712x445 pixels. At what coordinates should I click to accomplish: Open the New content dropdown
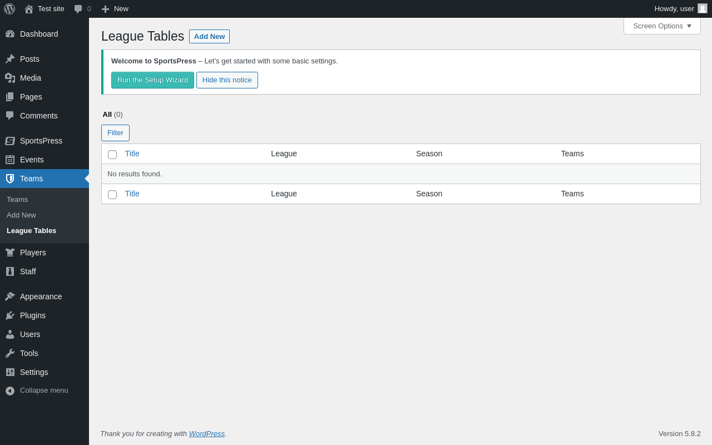click(115, 9)
